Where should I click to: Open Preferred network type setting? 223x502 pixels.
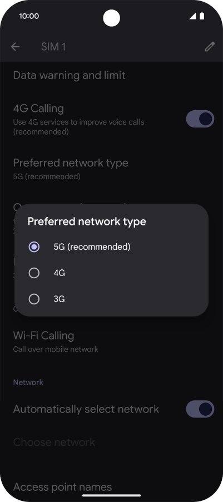[x=111, y=169]
